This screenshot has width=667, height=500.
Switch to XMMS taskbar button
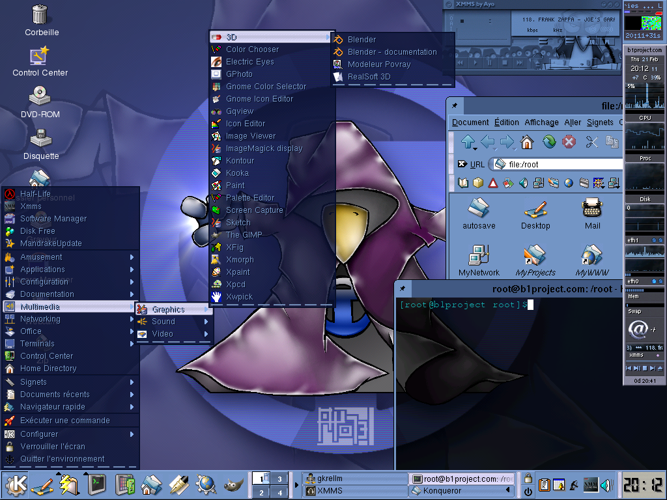pyautogui.click(x=355, y=491)
